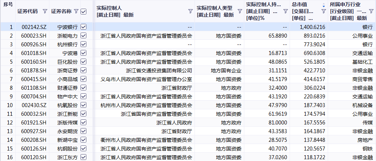Viewport: 376px width, 161px height.
Task: Toggle sort arrows on 总市值 column
Action: (x=324, y=5)
